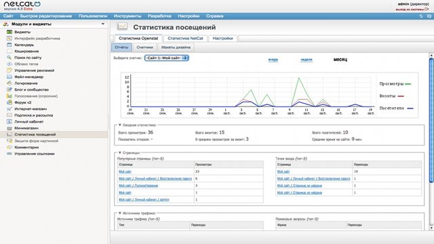434x244 pixels.
Task: Click the refresh icon in the top blue bar
Action: tap(421, 16)
